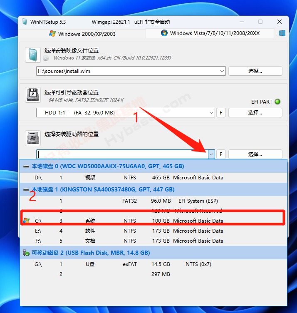Click the install image file disc icon
The image size is (297, 313).
coord(33,55)
